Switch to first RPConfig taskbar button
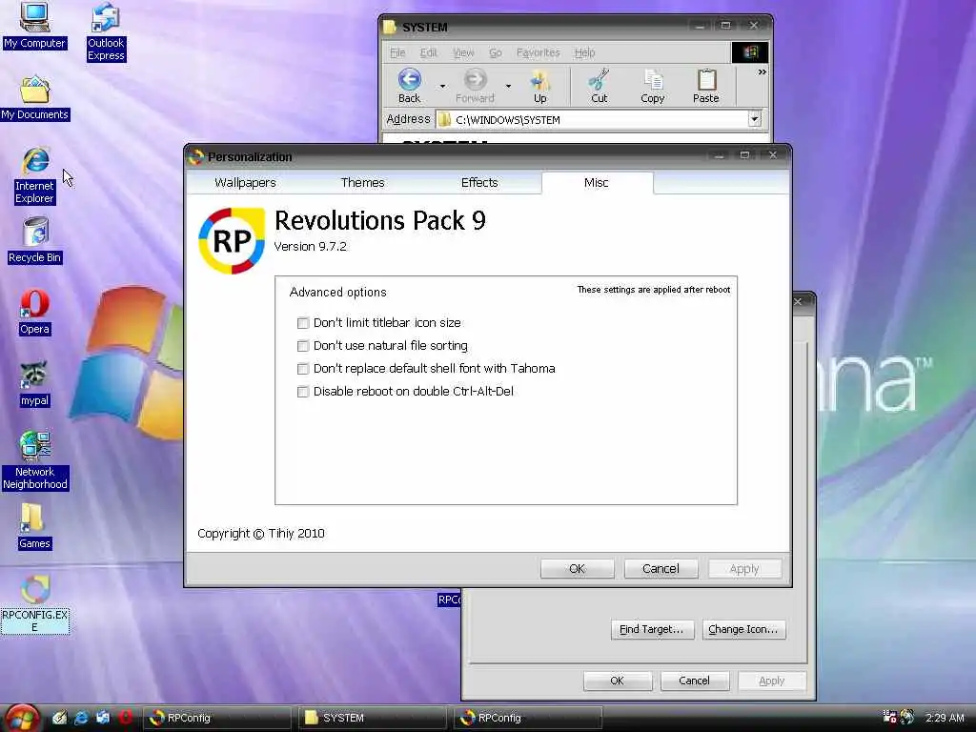 [216, 718]
